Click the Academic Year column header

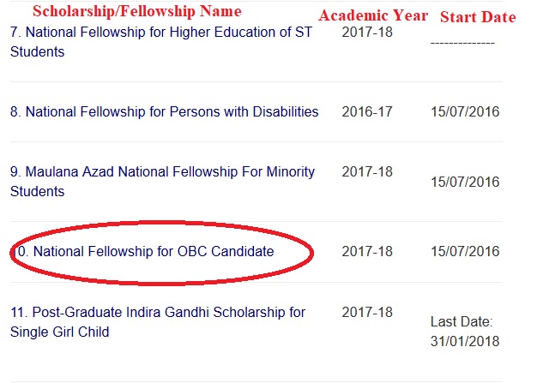(373, 15)
